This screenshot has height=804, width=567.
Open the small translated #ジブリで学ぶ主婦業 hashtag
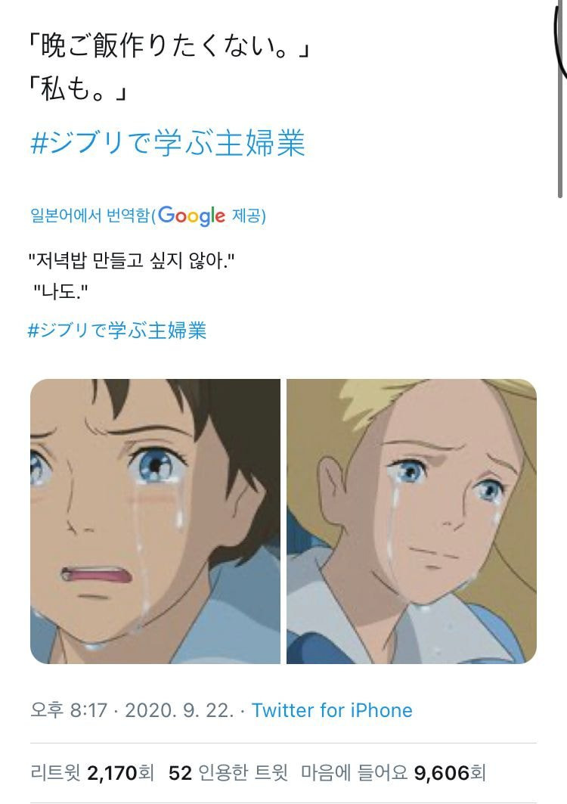[117, 331]
